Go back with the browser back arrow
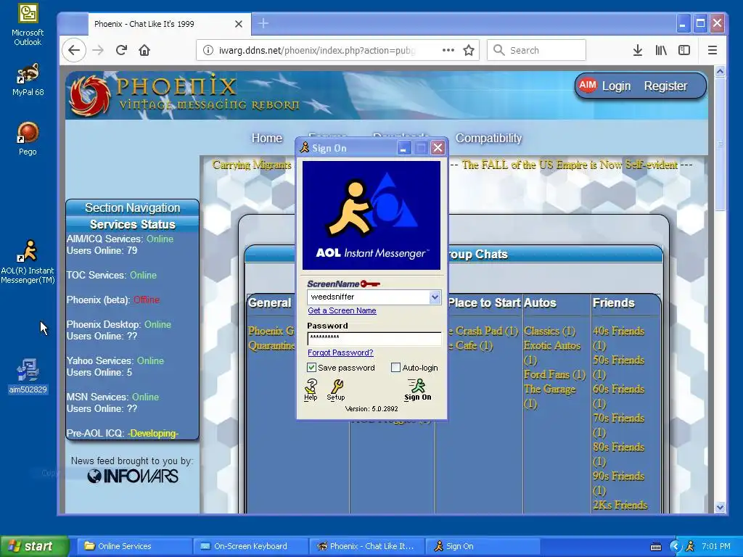Screen dimensions: 743x557 pyautogui.click(x=74, y=50)
